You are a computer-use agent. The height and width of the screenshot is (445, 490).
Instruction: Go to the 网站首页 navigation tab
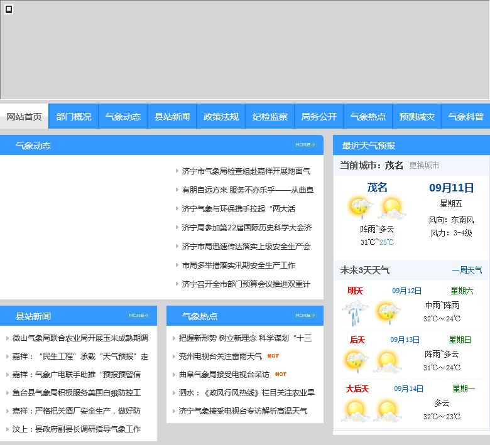tap(24, 117)
